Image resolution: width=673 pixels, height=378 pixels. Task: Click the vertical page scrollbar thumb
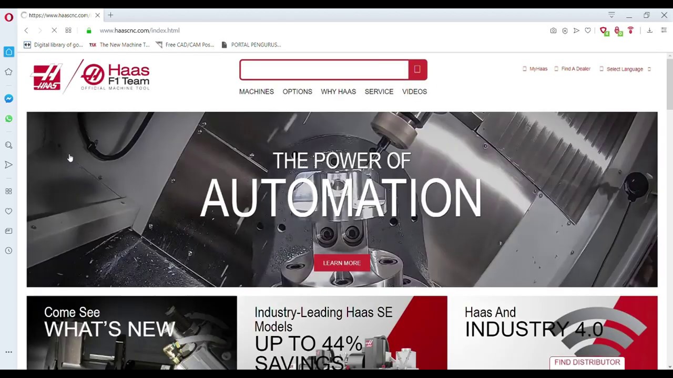coord(669,84)
